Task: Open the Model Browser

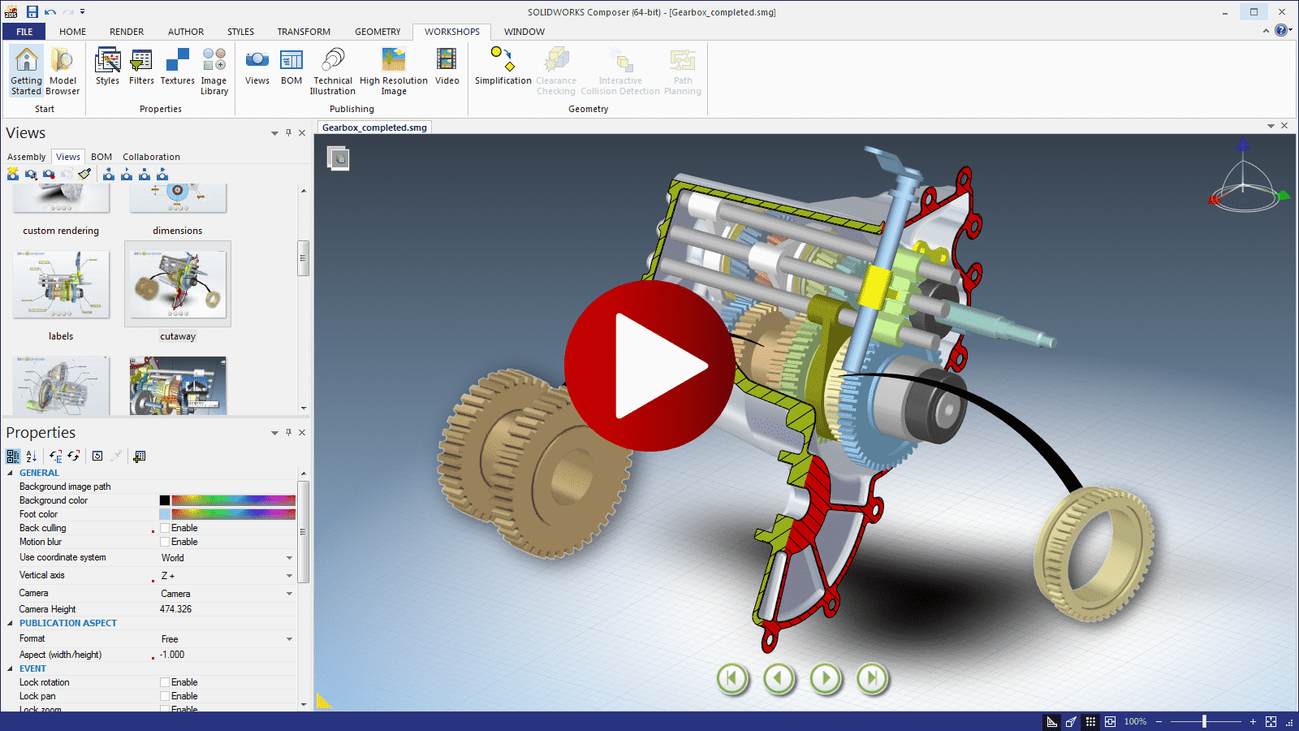Action: click(x=63, y=71)
